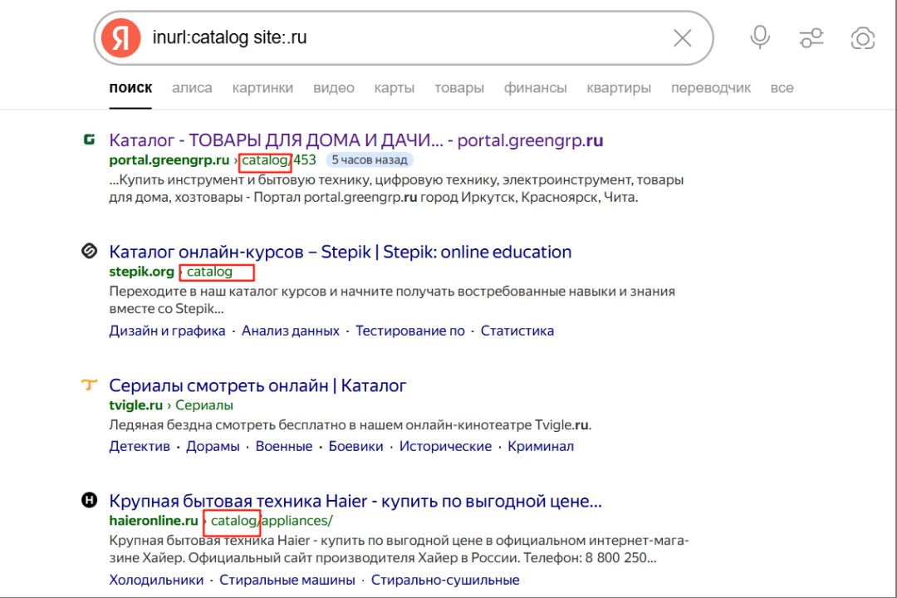
Task: Open the товары tab
Action: (x=458, y=88)
